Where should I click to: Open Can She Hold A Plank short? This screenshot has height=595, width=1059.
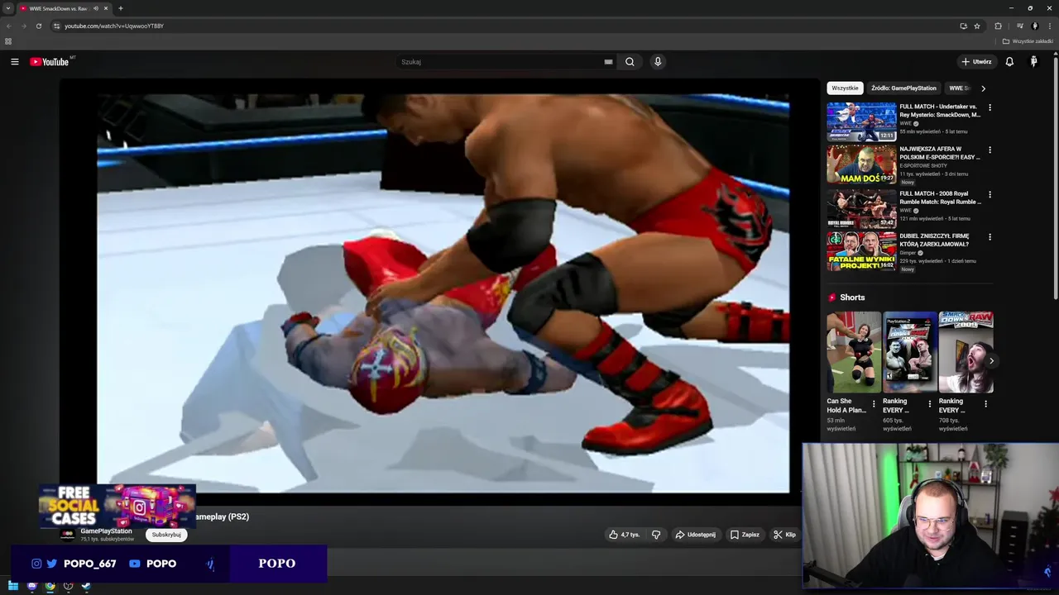854,352
